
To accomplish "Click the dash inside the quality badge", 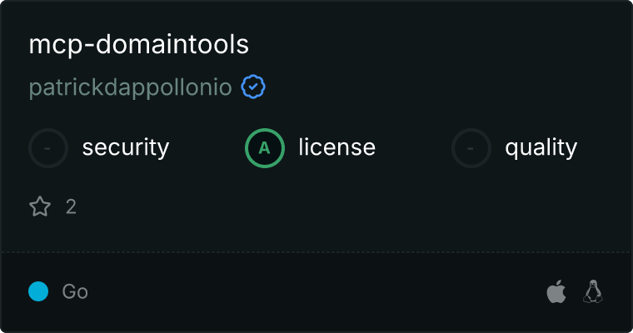I will [471, 148].
